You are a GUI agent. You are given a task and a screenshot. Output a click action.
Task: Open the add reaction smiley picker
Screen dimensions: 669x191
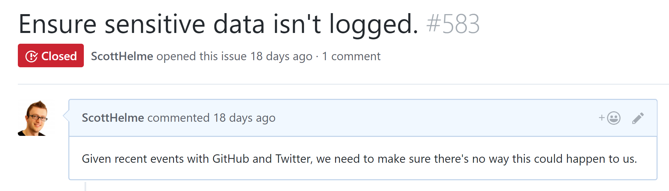point(610,118)
